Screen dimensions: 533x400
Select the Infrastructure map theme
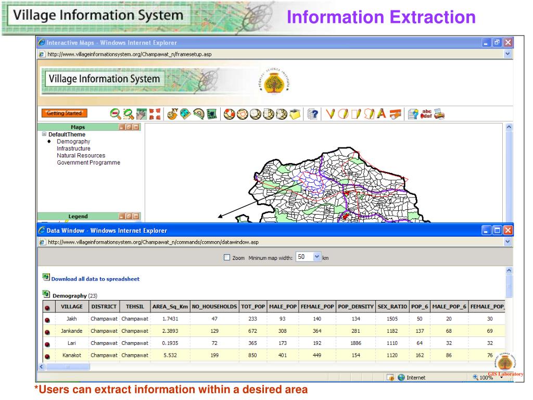tap(73, 148)
